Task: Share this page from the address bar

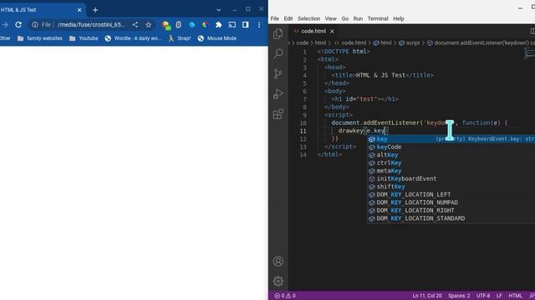Action: (x=135, y=24)
